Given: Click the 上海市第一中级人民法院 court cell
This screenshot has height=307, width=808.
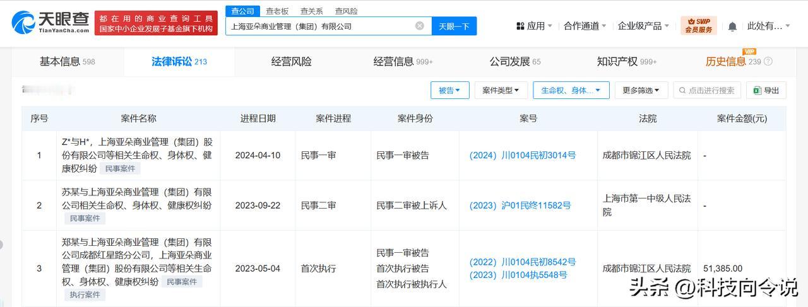Looking at the screenshot, I should (646, 206).
